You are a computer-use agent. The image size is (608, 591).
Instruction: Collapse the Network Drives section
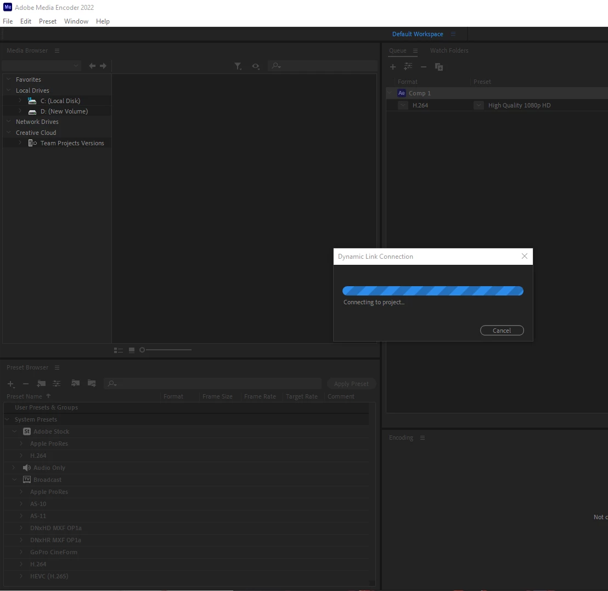(9, 121)
